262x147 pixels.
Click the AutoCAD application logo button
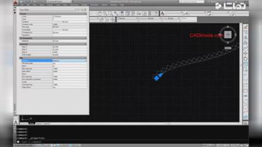16,2
